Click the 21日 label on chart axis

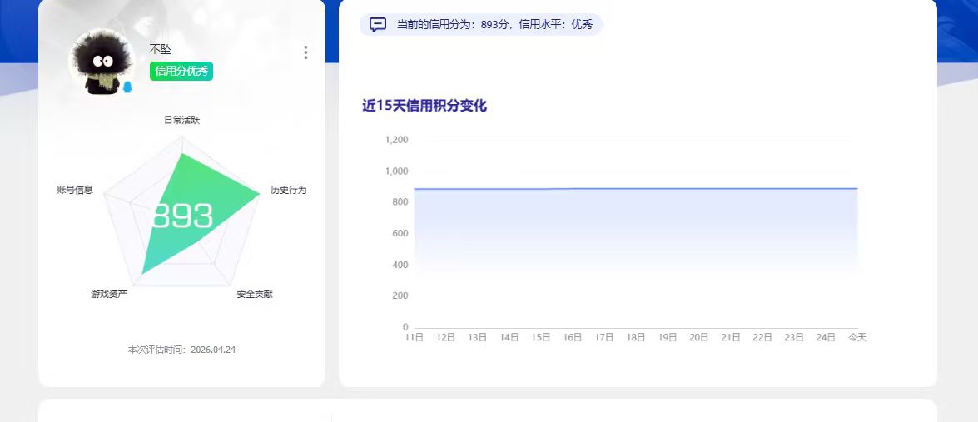tap(731, 337)
